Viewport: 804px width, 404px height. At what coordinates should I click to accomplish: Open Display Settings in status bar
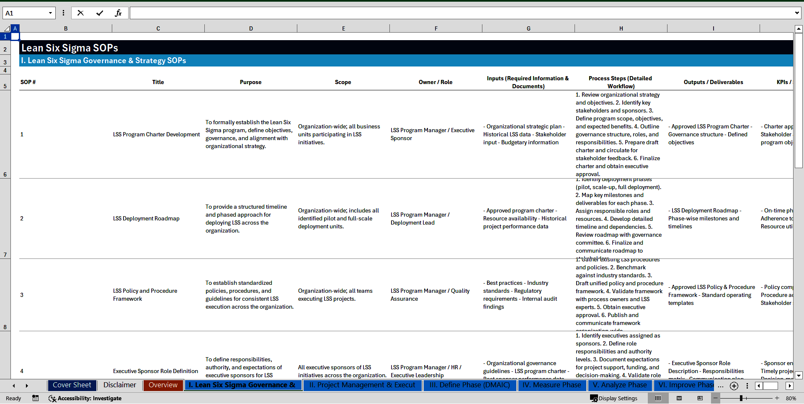point(613,398)
